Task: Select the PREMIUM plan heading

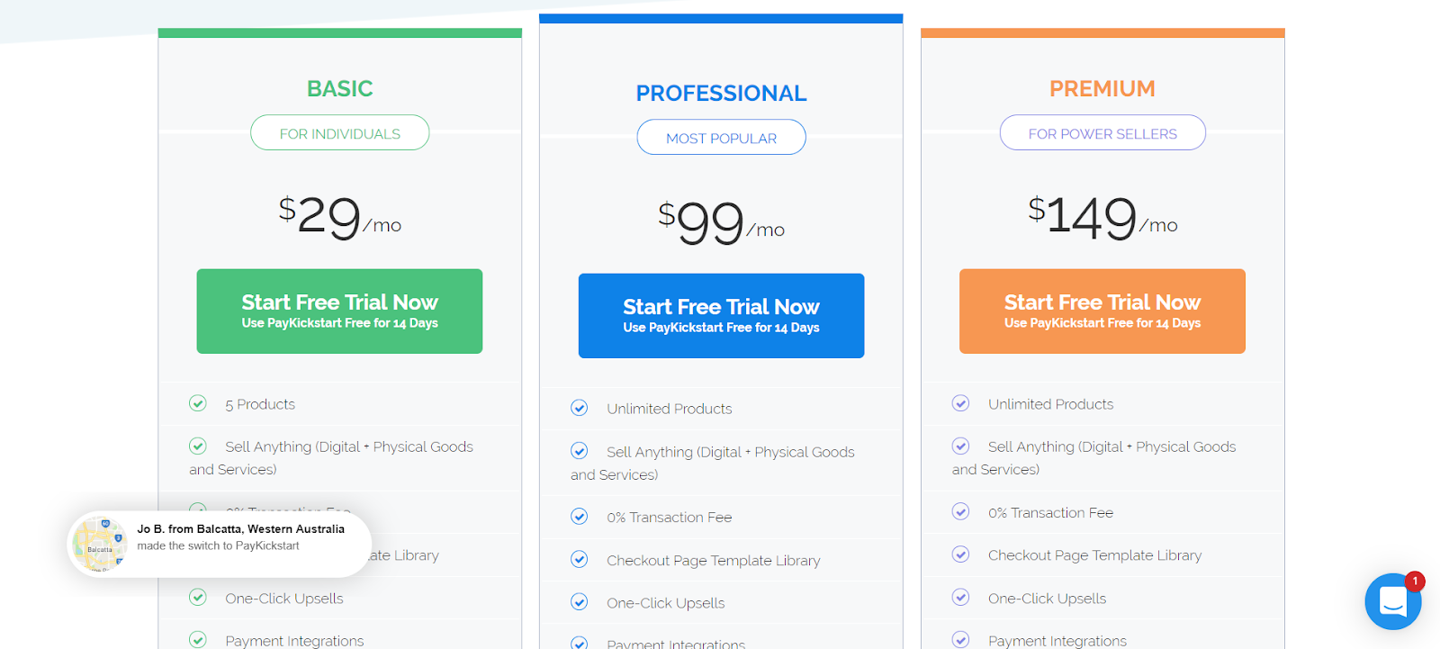Action: point(1102,88)
